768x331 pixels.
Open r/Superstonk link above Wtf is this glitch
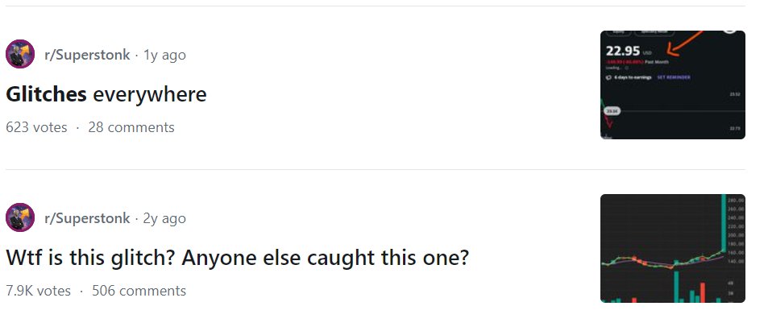[x=87, y=218]
